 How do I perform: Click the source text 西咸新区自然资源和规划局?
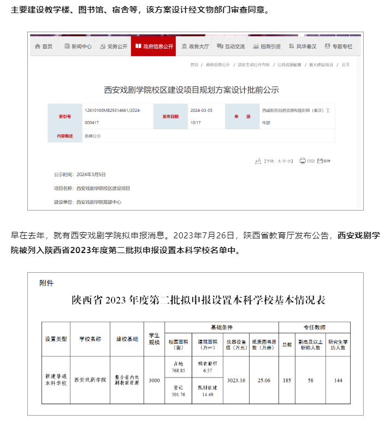point(286,111)
